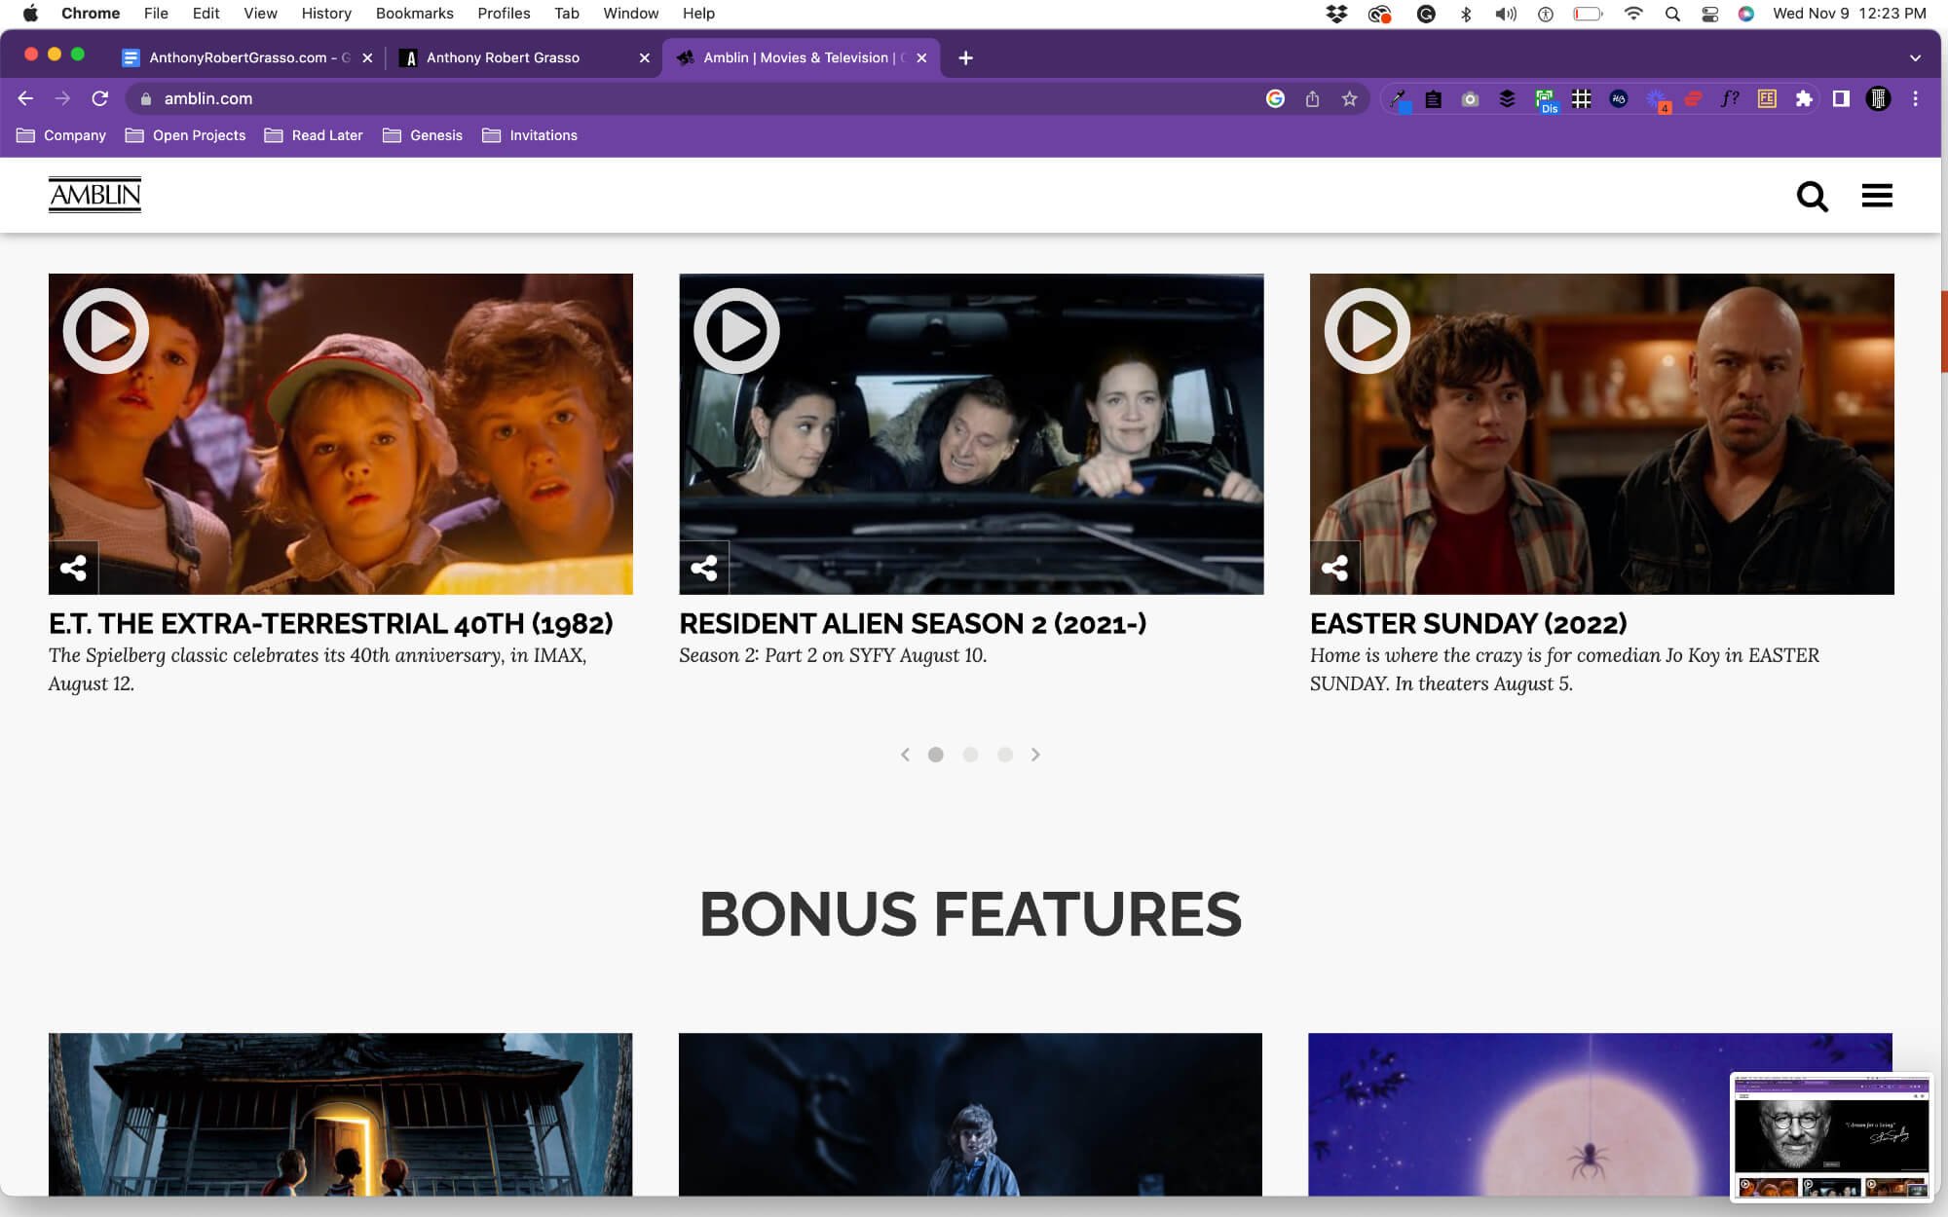Open the Amblin site search icon
Image resolution: width=1948 pixels, height=1217 pixels.
point(1812,196)
